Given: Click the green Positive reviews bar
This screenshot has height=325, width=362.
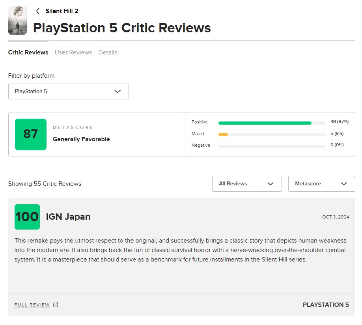Looking at the screenshot, I should tap(265, 123).
